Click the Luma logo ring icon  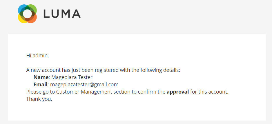27,14
